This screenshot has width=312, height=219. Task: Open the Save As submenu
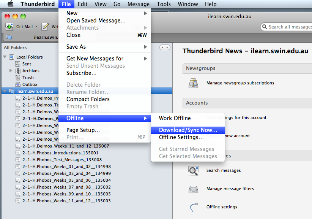(x=105, y=47)
